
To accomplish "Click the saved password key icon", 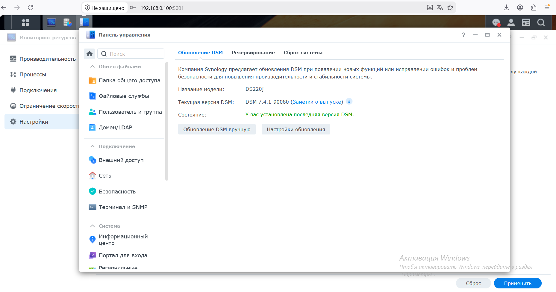I will coord(133,8).
